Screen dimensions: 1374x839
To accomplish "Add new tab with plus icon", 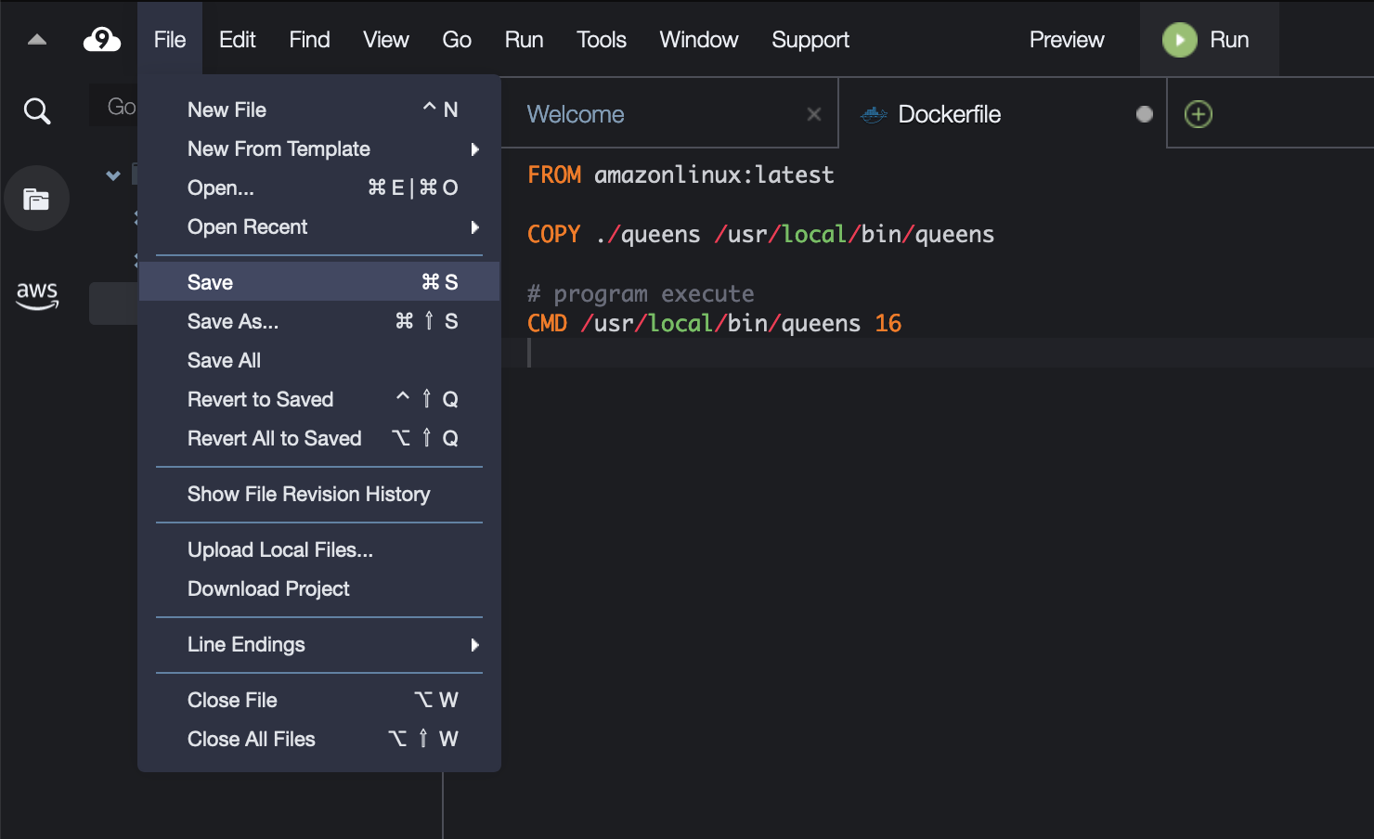I will (1199, 114).
